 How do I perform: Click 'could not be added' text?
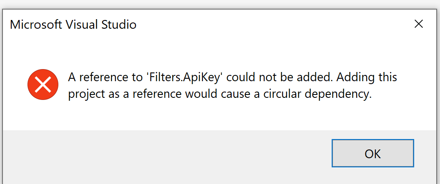(x=277, y=77)
